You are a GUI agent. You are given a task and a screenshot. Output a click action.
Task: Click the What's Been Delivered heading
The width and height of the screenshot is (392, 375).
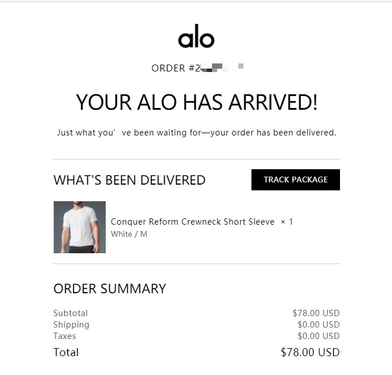[x=129, y=180]
